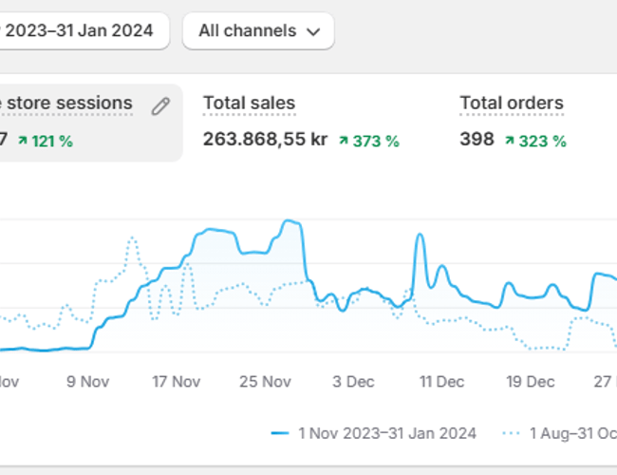Click the chevron arrow in All channels
This screenshot has width=617, height=475.
313,31
